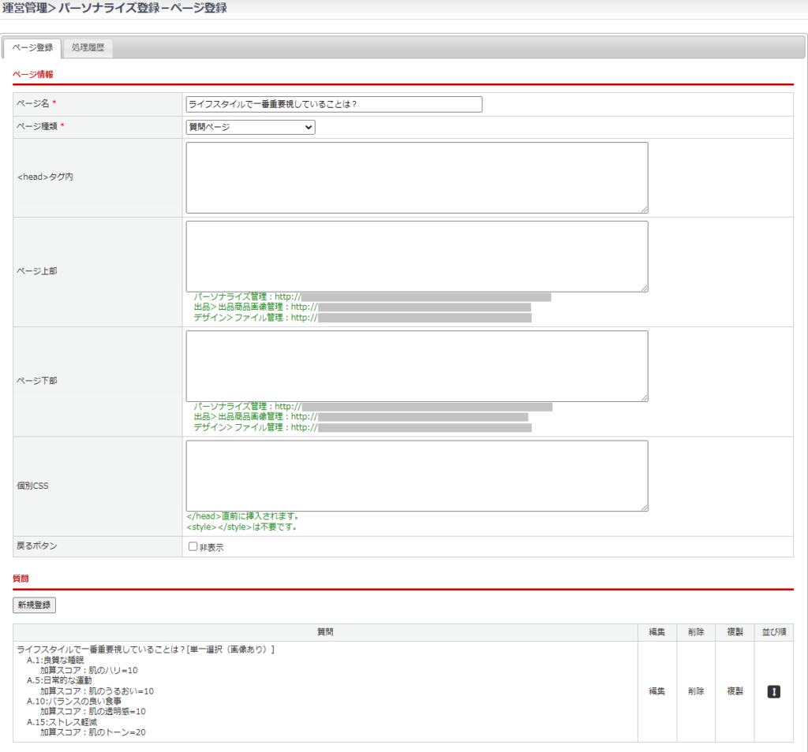Switch to the 処理履歴 tab

pyautogui.click(x=88, y=48)
